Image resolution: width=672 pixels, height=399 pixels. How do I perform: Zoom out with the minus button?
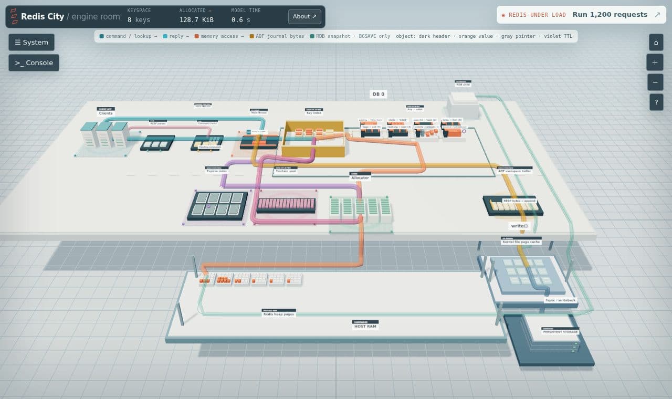point(655,82)
